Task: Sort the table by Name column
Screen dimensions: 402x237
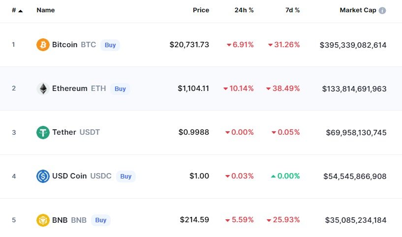Action: (x=46, y=10)
